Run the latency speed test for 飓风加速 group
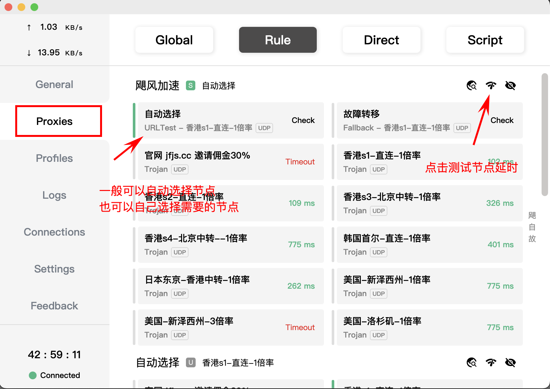 click(x=491, y=85)
